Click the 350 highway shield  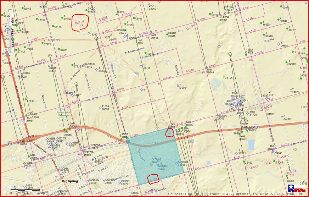click(89, 164)
